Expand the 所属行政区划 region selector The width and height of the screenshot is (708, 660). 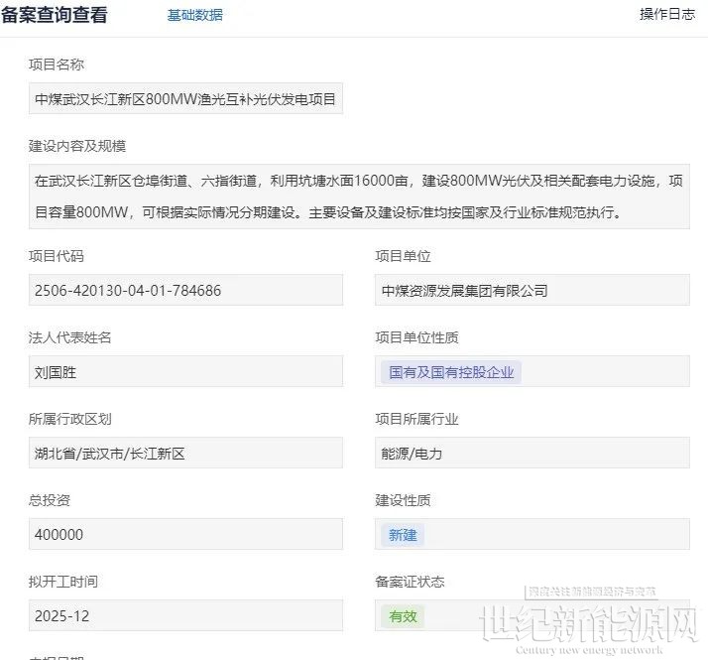point(185,453)
